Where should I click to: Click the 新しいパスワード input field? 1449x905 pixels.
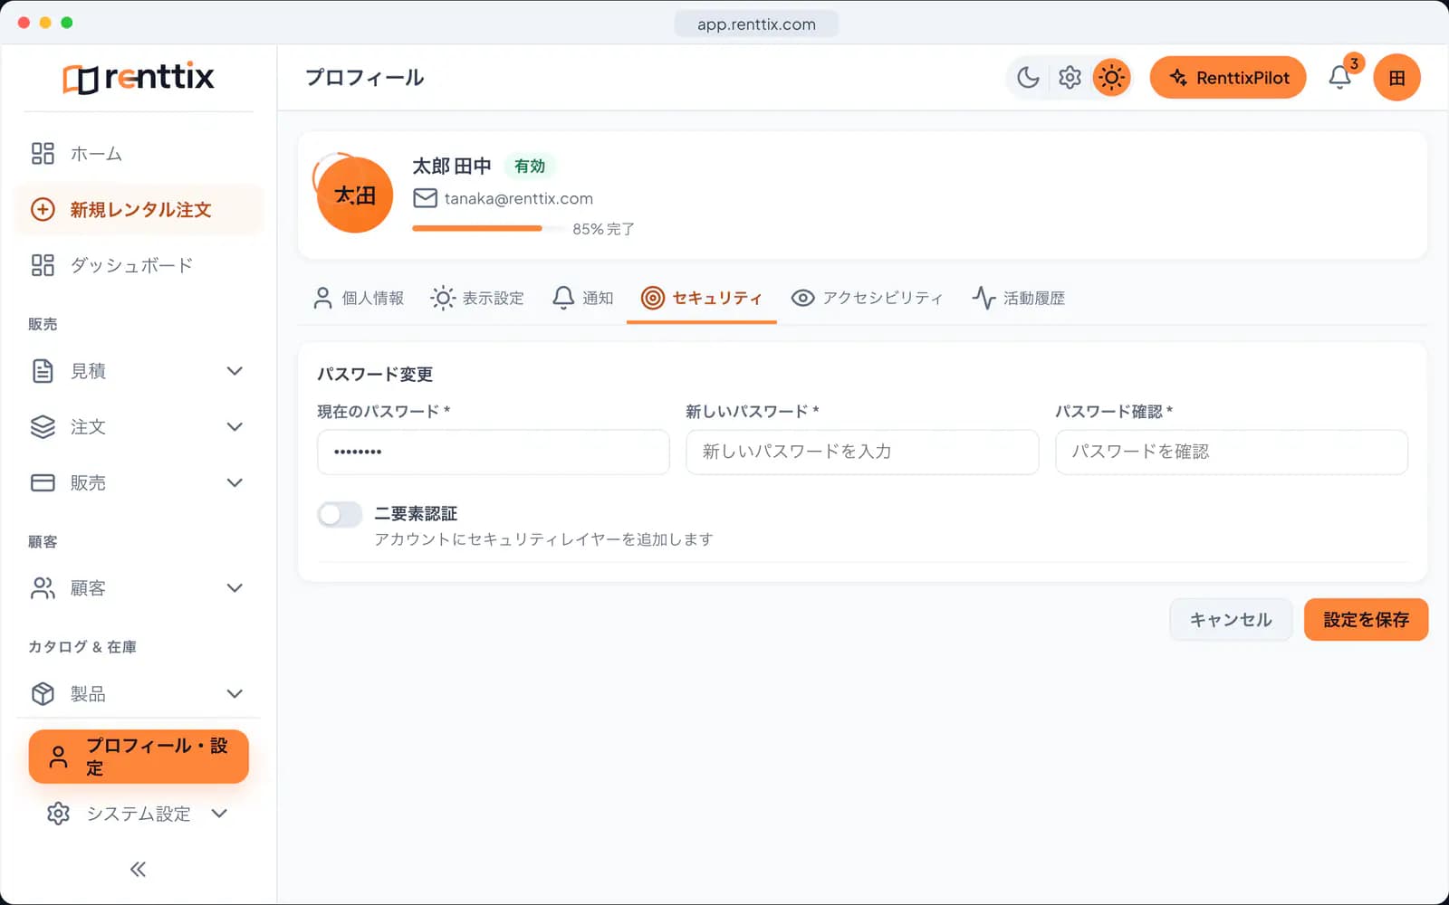(862, 452)
